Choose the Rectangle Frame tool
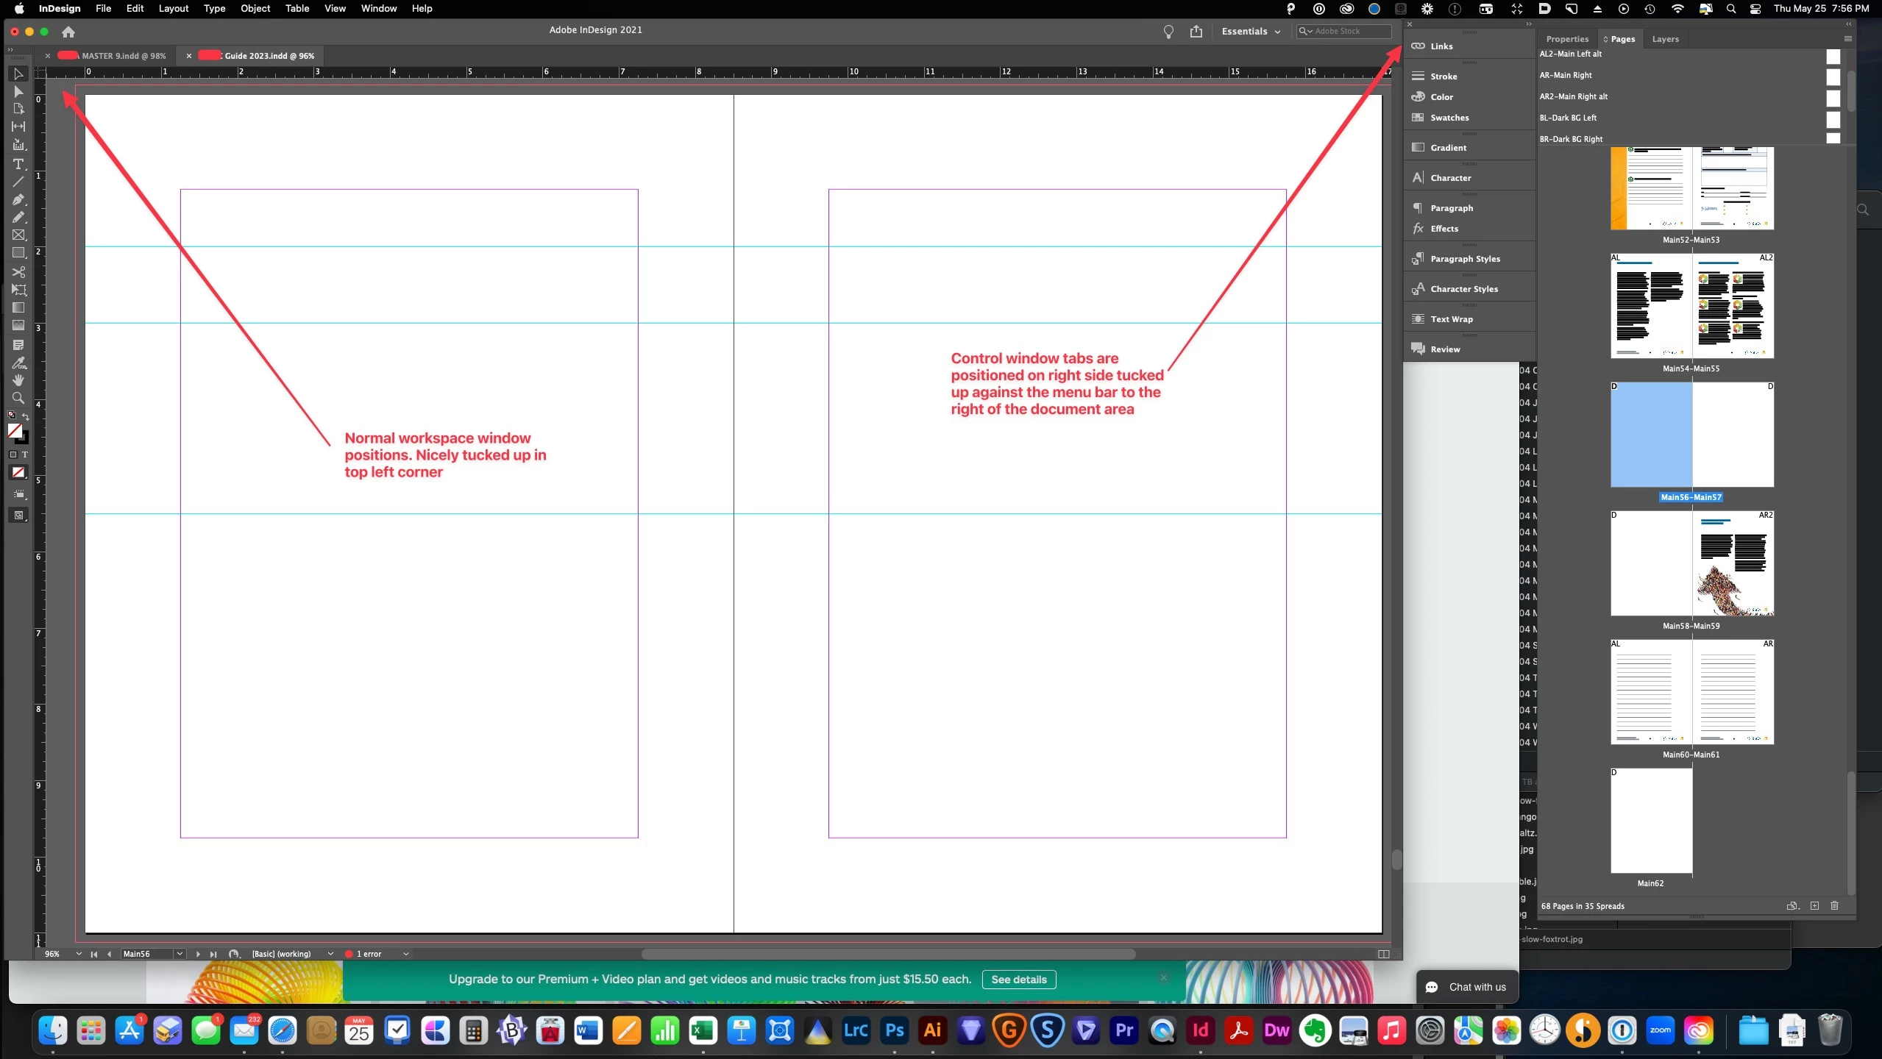1882x1059 pixels. 18,235
